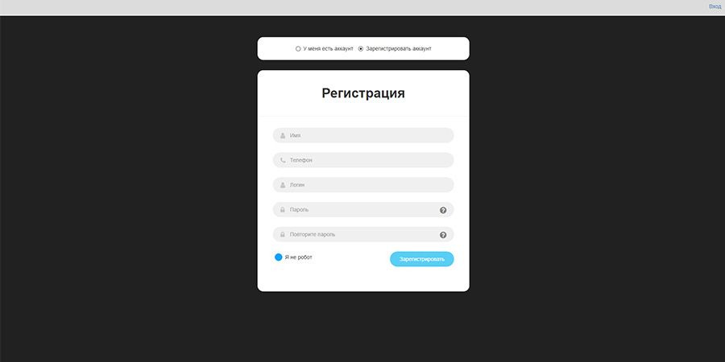
Task: Select the Зарегистрировать аккаунт radio button
Action: [x=361, y=48]
